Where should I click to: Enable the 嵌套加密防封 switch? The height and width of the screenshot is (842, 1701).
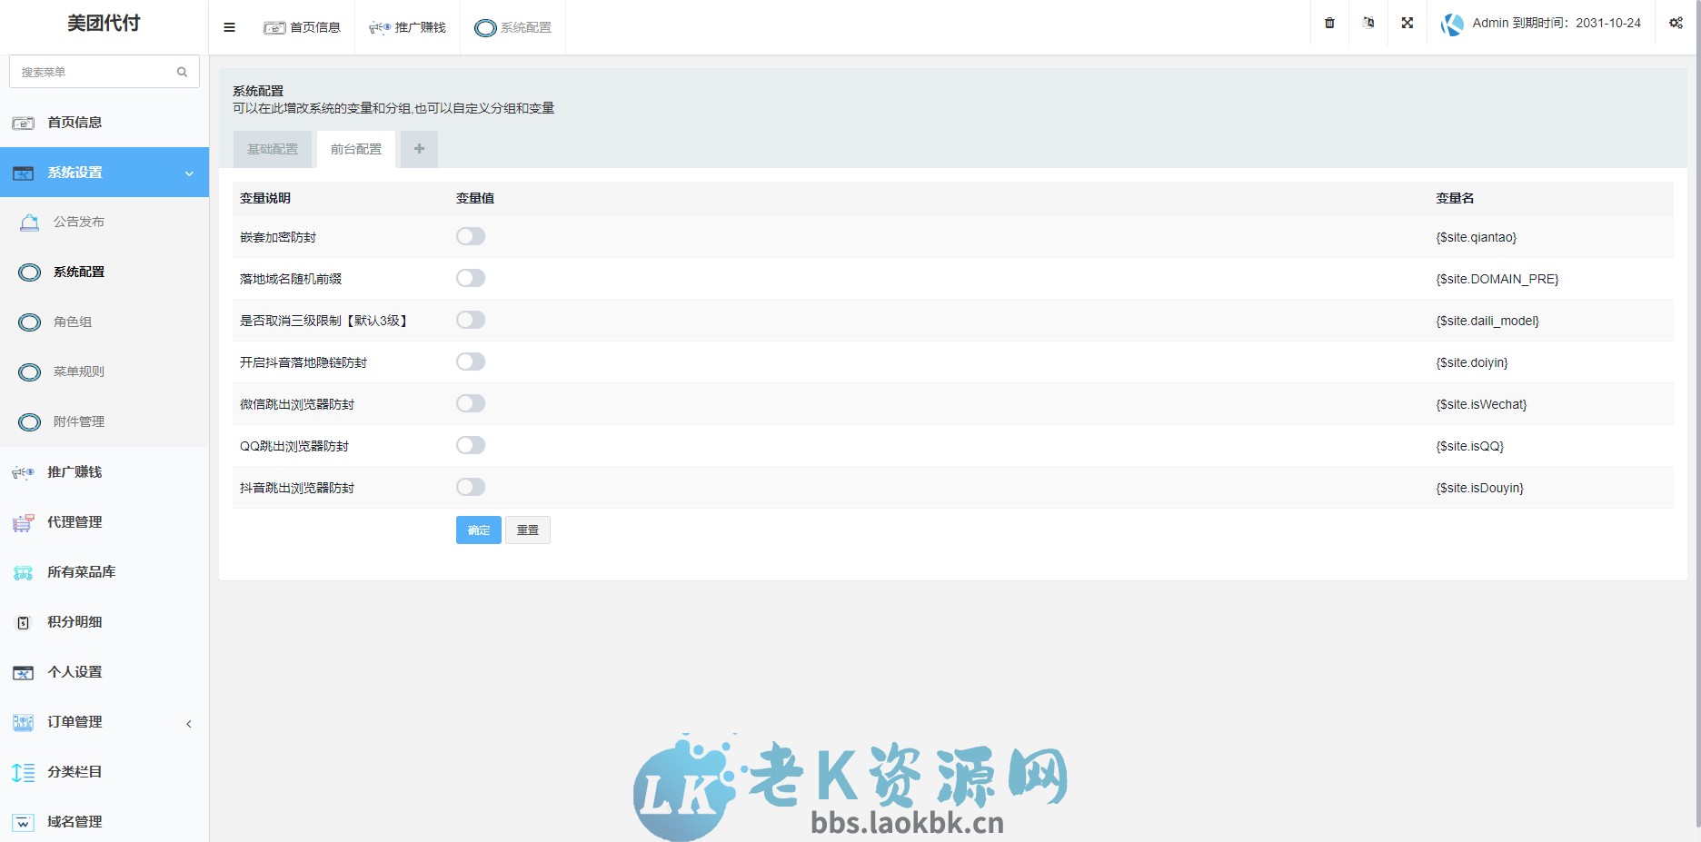point(471,236)
